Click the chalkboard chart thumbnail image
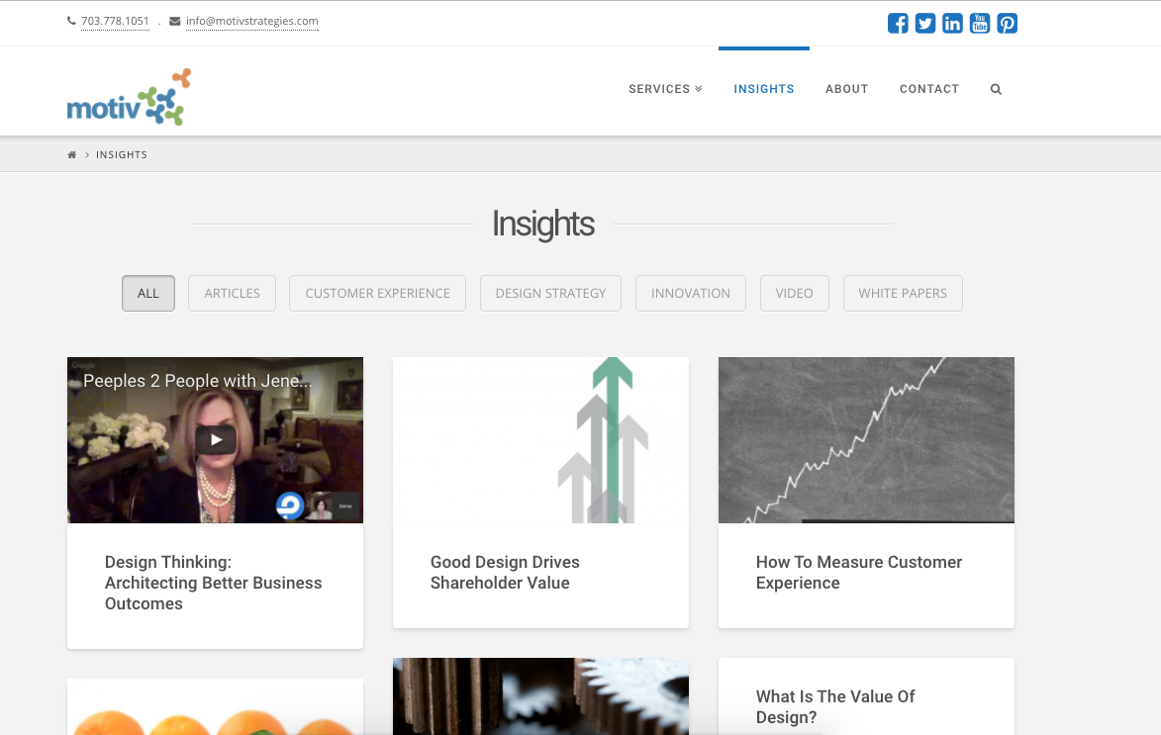1161x735 pixels. 866,440
